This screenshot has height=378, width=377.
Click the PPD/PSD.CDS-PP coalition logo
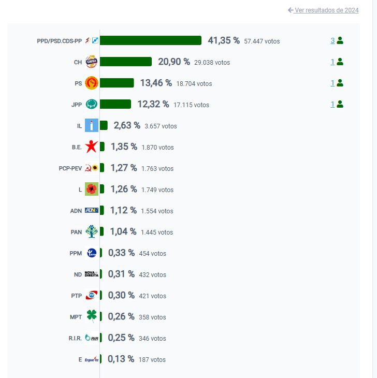(92, 40)
